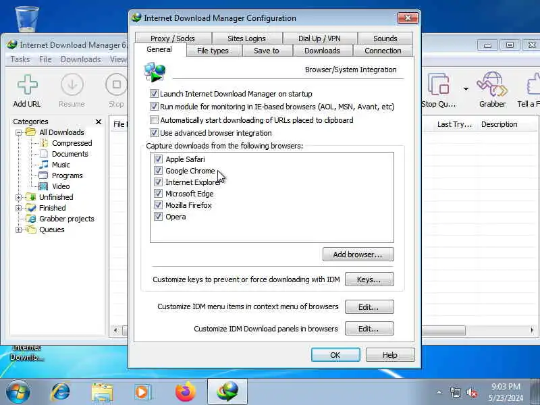540x405 pixels.
Task: Switch to the Proxy / Socks tab
Action: tap(173, 38)
